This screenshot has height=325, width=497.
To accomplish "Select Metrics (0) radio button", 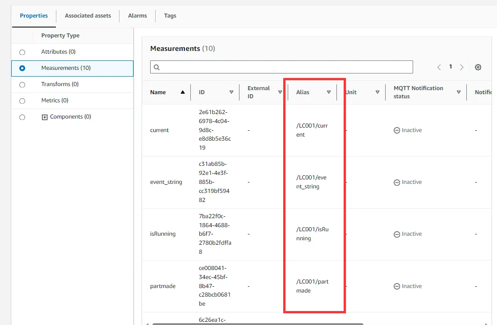I will 22,101.
